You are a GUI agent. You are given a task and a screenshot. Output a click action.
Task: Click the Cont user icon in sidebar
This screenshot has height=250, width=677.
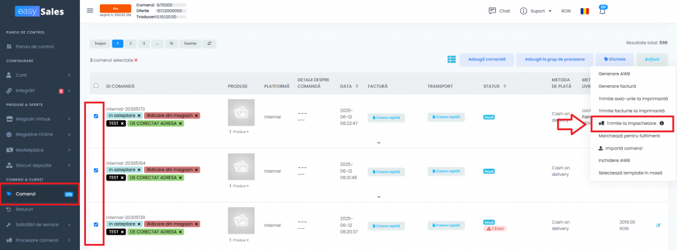click(9, 75)
